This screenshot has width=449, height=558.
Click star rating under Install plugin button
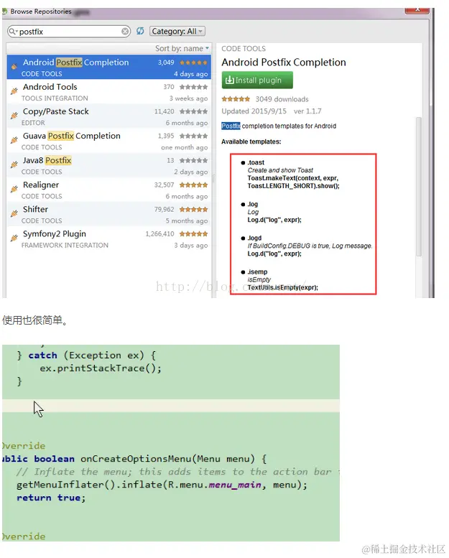coord(236,99)
